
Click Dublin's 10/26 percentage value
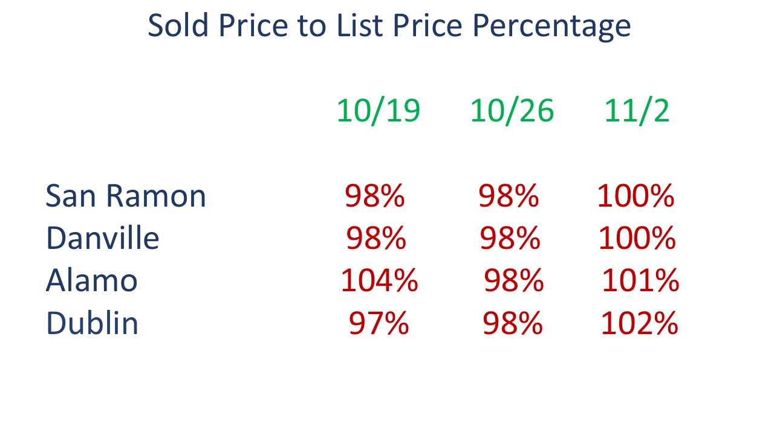513,323
